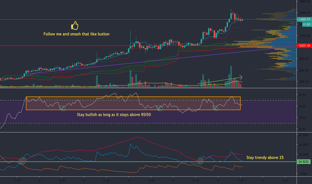Click the ADX axis 80.0000 label
This screenshot has width=312, height=184.
pos(303,135)
